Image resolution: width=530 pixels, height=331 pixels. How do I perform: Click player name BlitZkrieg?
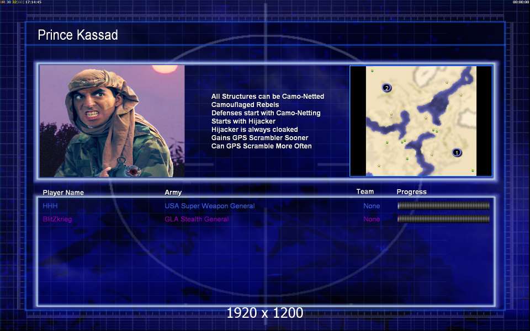pyautogui.click(x=57, y=219)
